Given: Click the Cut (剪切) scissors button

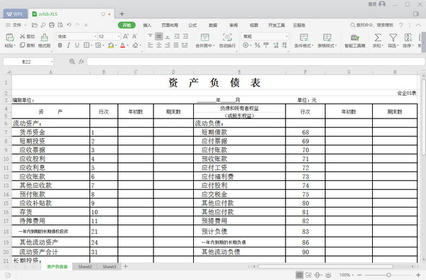Looking at the screenshot, I should coord(27,36).
